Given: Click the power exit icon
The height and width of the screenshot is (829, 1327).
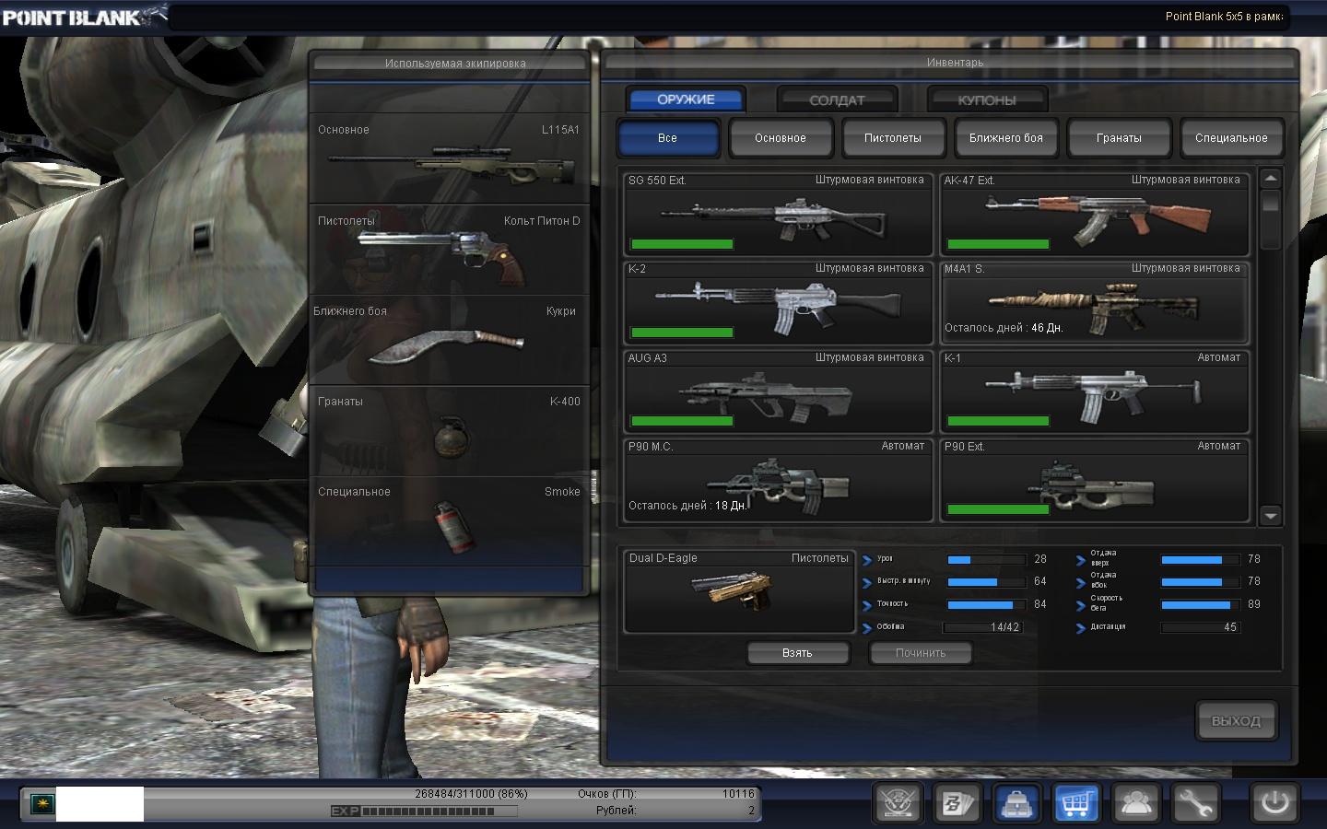Looking at the screenshot, I should (x=1274, y=802).
